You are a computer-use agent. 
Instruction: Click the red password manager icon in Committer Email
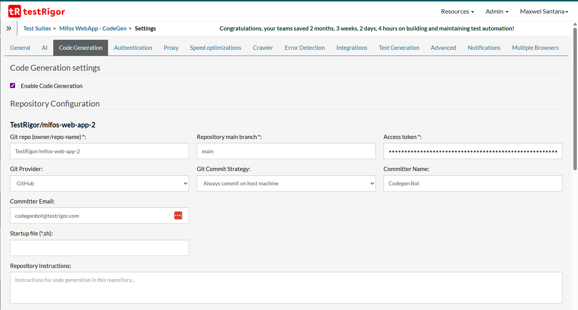point(178,216)
